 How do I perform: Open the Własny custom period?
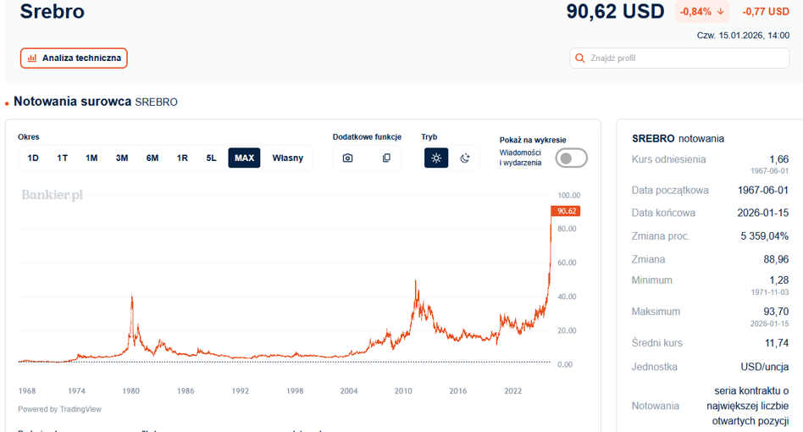288,158
